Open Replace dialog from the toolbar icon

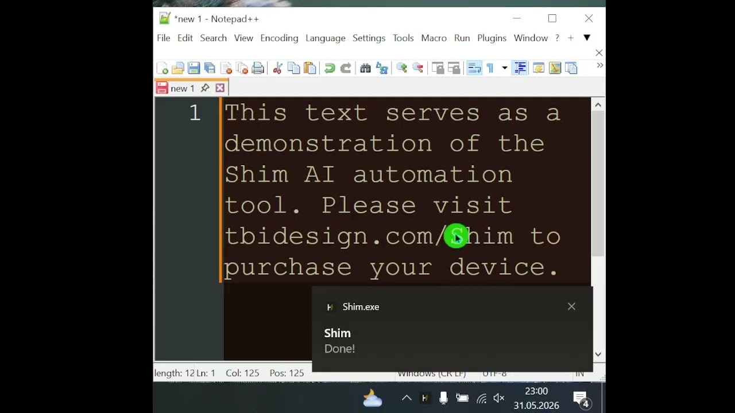[x=382, y=68]
